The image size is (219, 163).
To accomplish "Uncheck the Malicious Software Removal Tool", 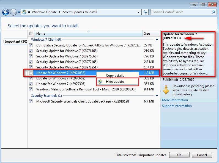I will [x=31, y=89].
